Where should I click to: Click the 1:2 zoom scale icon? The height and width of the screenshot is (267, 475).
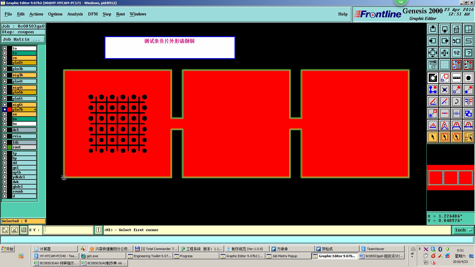pyautogui.click(x=457, y=53)
